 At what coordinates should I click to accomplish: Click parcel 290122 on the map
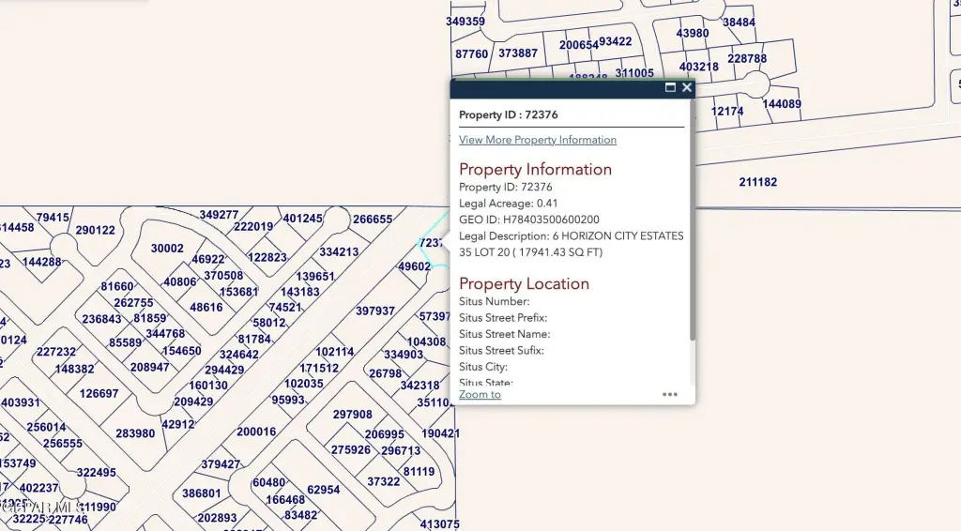[95, 231]
